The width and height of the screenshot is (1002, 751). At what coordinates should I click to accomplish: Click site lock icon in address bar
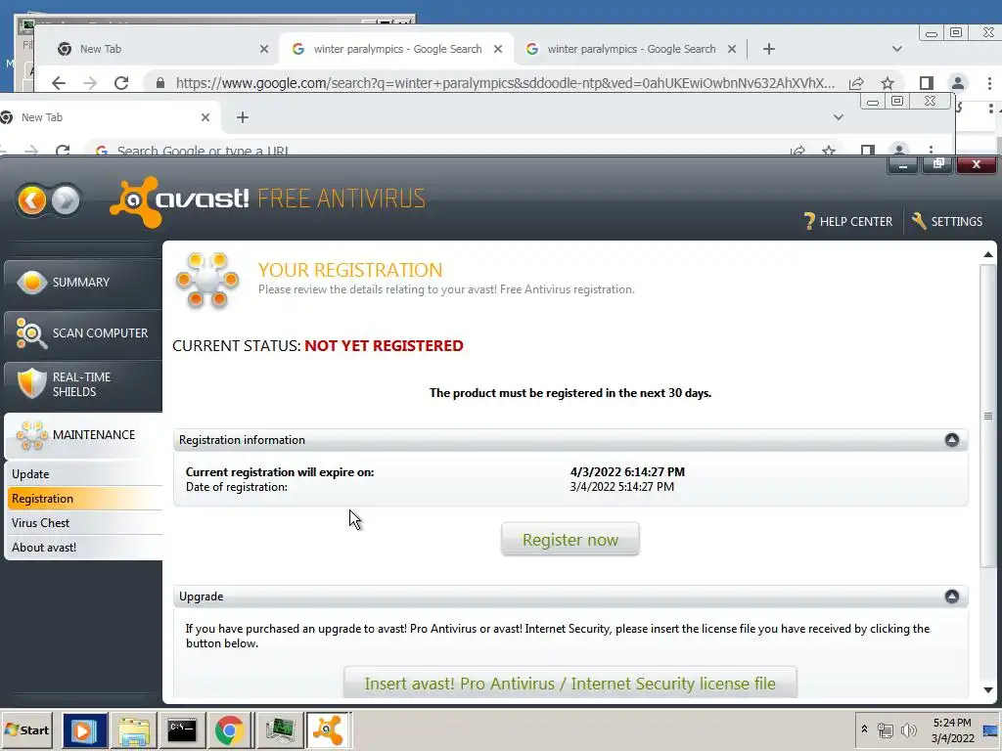click(160, 83)
